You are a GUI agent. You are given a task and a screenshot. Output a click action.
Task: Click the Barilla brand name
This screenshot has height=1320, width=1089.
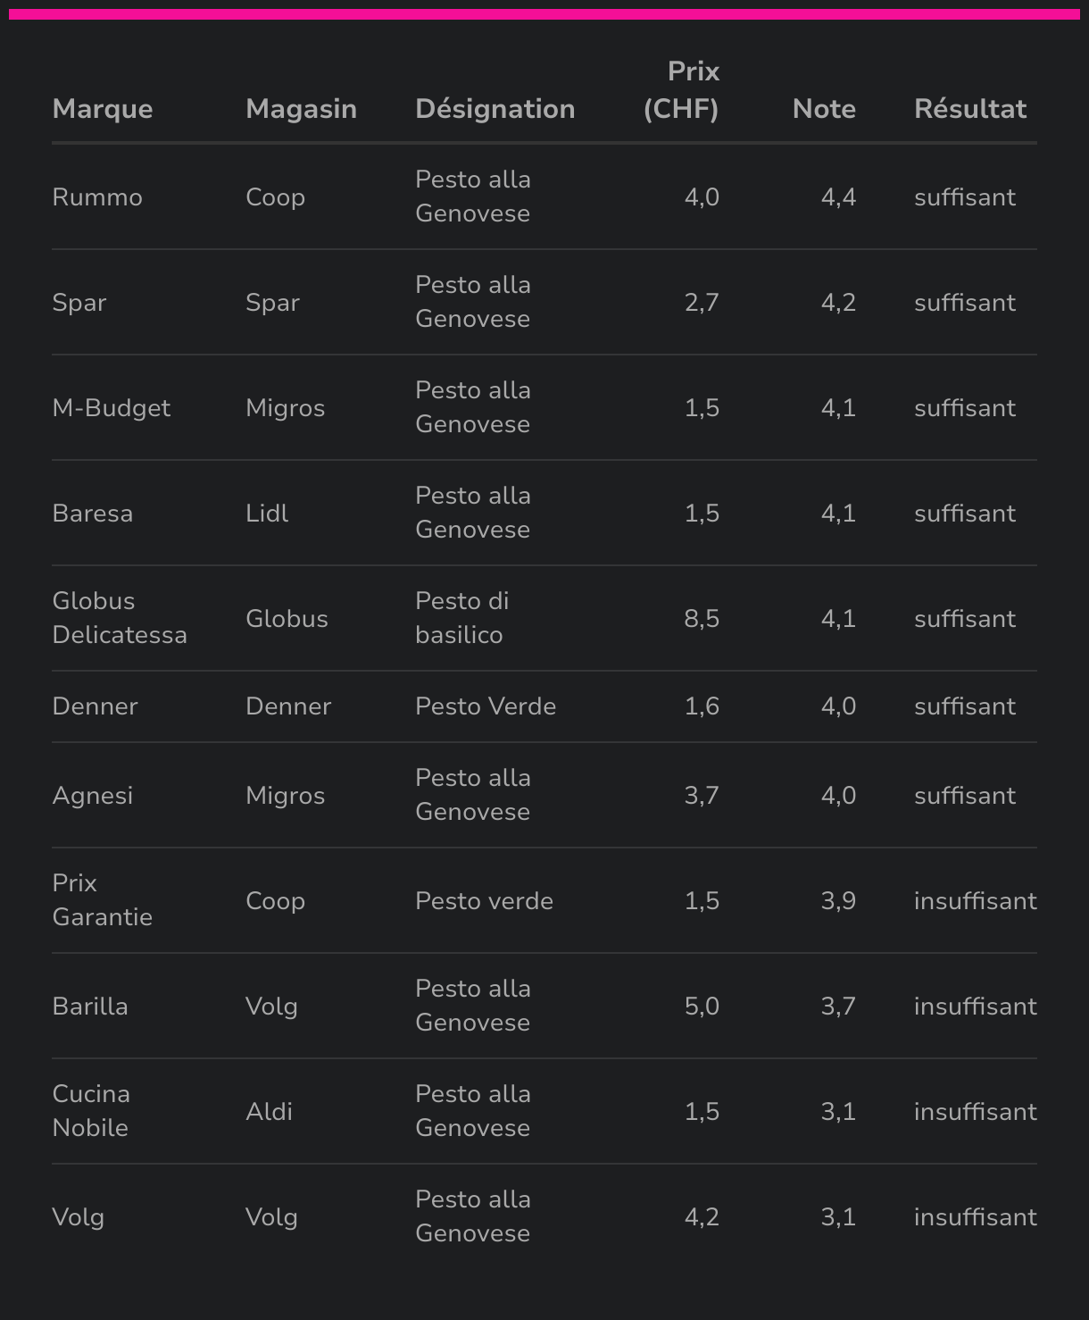90,1007
